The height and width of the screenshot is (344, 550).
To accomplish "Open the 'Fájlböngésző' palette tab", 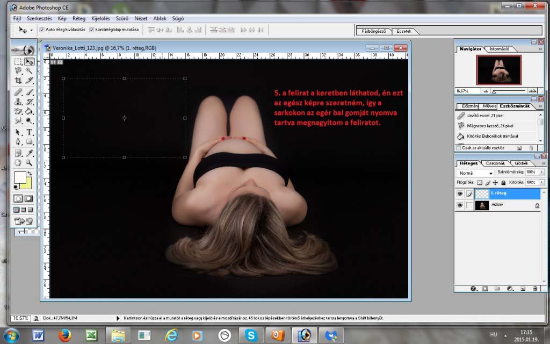I will (373, 32).
